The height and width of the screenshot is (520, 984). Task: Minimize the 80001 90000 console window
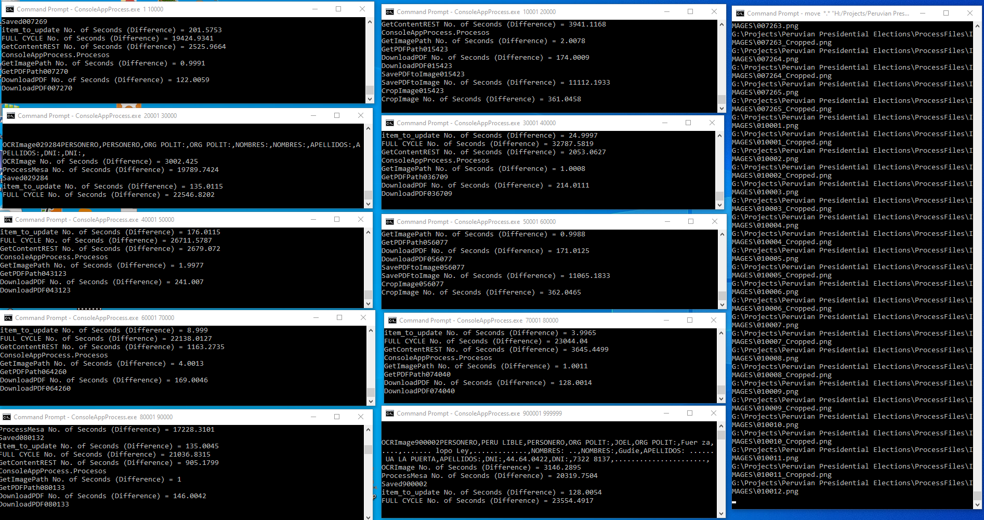click(x=313, y=417)
